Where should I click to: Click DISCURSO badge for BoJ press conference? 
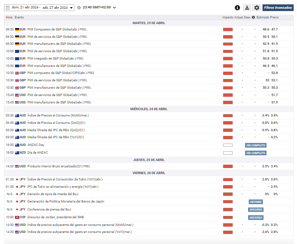(x=256, y=210)
